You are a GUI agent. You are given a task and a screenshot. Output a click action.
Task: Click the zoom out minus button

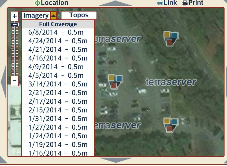coord(15,81)
